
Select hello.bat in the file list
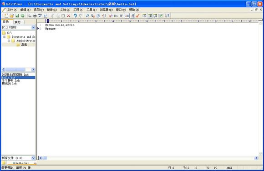pyautogui.click(x=18, y=78)
